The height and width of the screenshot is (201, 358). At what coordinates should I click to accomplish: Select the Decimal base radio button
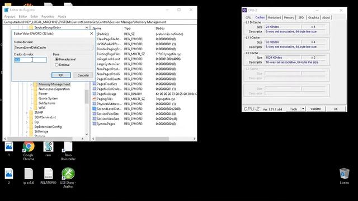pyautogui.click(x=56, y=65)
